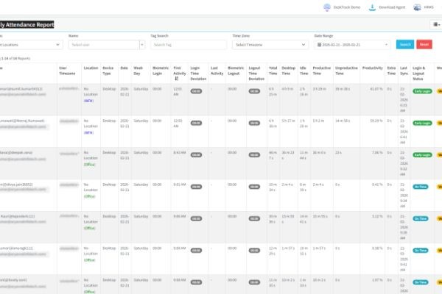Sort by Last Sync column header
Viewport: 442px width, 294px height.
click(x=404, y=71)
